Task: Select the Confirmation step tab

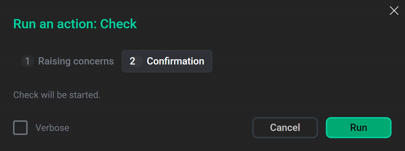Action: click(167, 61)
